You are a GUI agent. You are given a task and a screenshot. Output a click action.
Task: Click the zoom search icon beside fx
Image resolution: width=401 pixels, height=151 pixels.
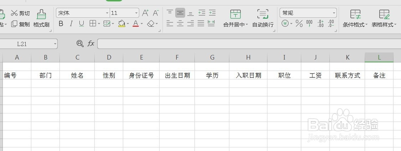(x=80, y=44)
